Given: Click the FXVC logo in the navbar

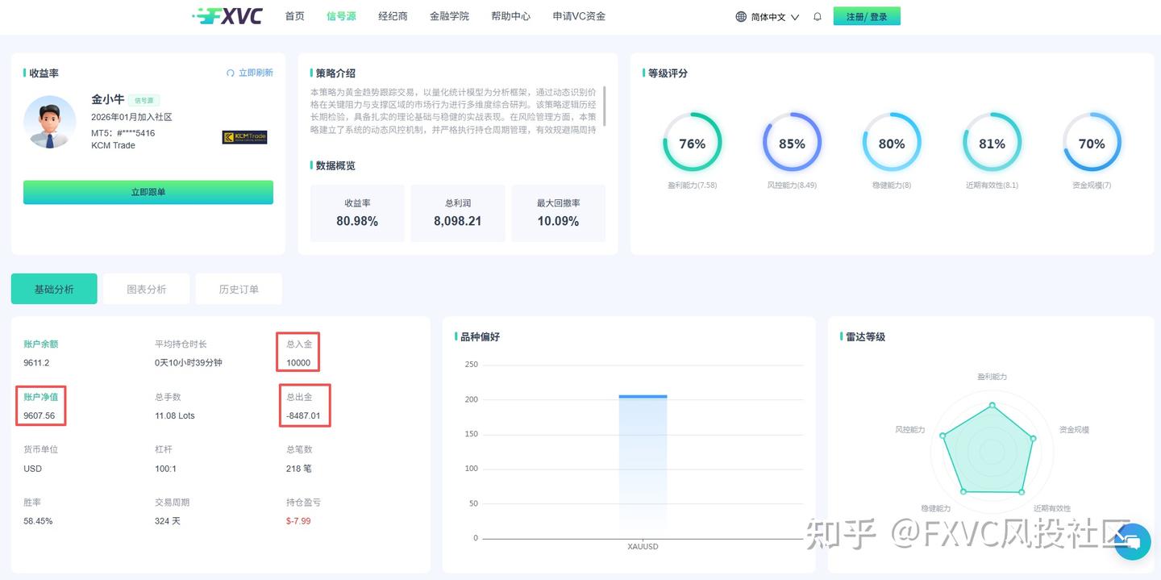Looking at the screenshot, I should (228, 15).
